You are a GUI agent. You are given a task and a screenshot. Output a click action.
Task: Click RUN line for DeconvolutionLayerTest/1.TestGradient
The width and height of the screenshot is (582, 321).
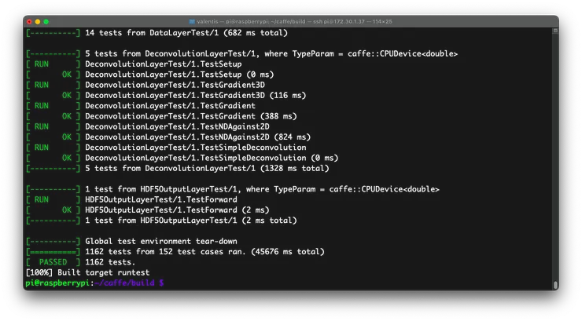point(141,105)
